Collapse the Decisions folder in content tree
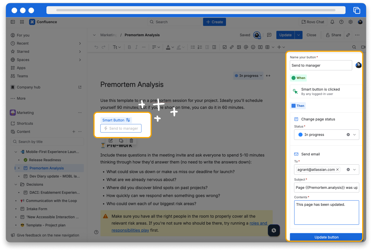 pos(16,185)
